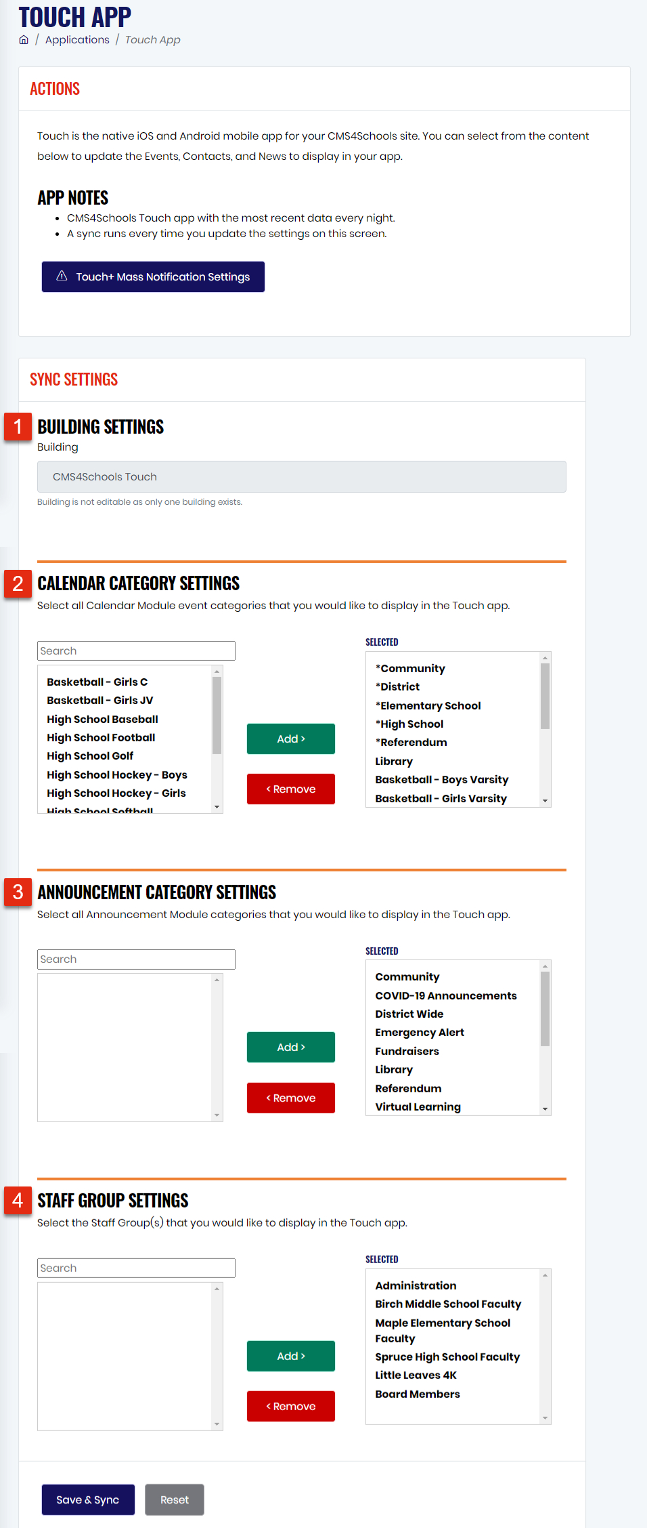Select Spruce High School Faculty group
This screenshot has height=1528, width=647.
(447, 1357)
